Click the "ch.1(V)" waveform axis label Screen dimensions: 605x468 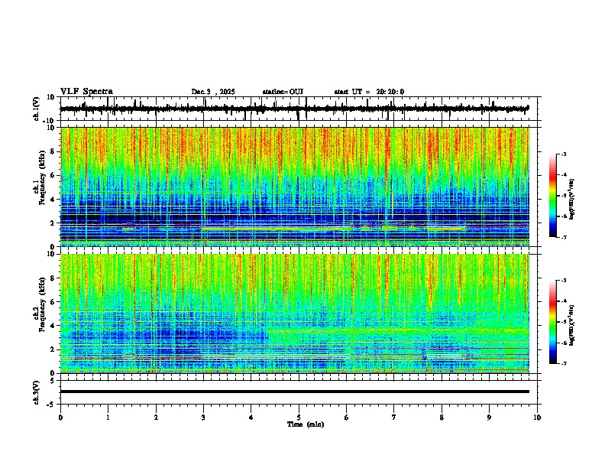[37, 109]
